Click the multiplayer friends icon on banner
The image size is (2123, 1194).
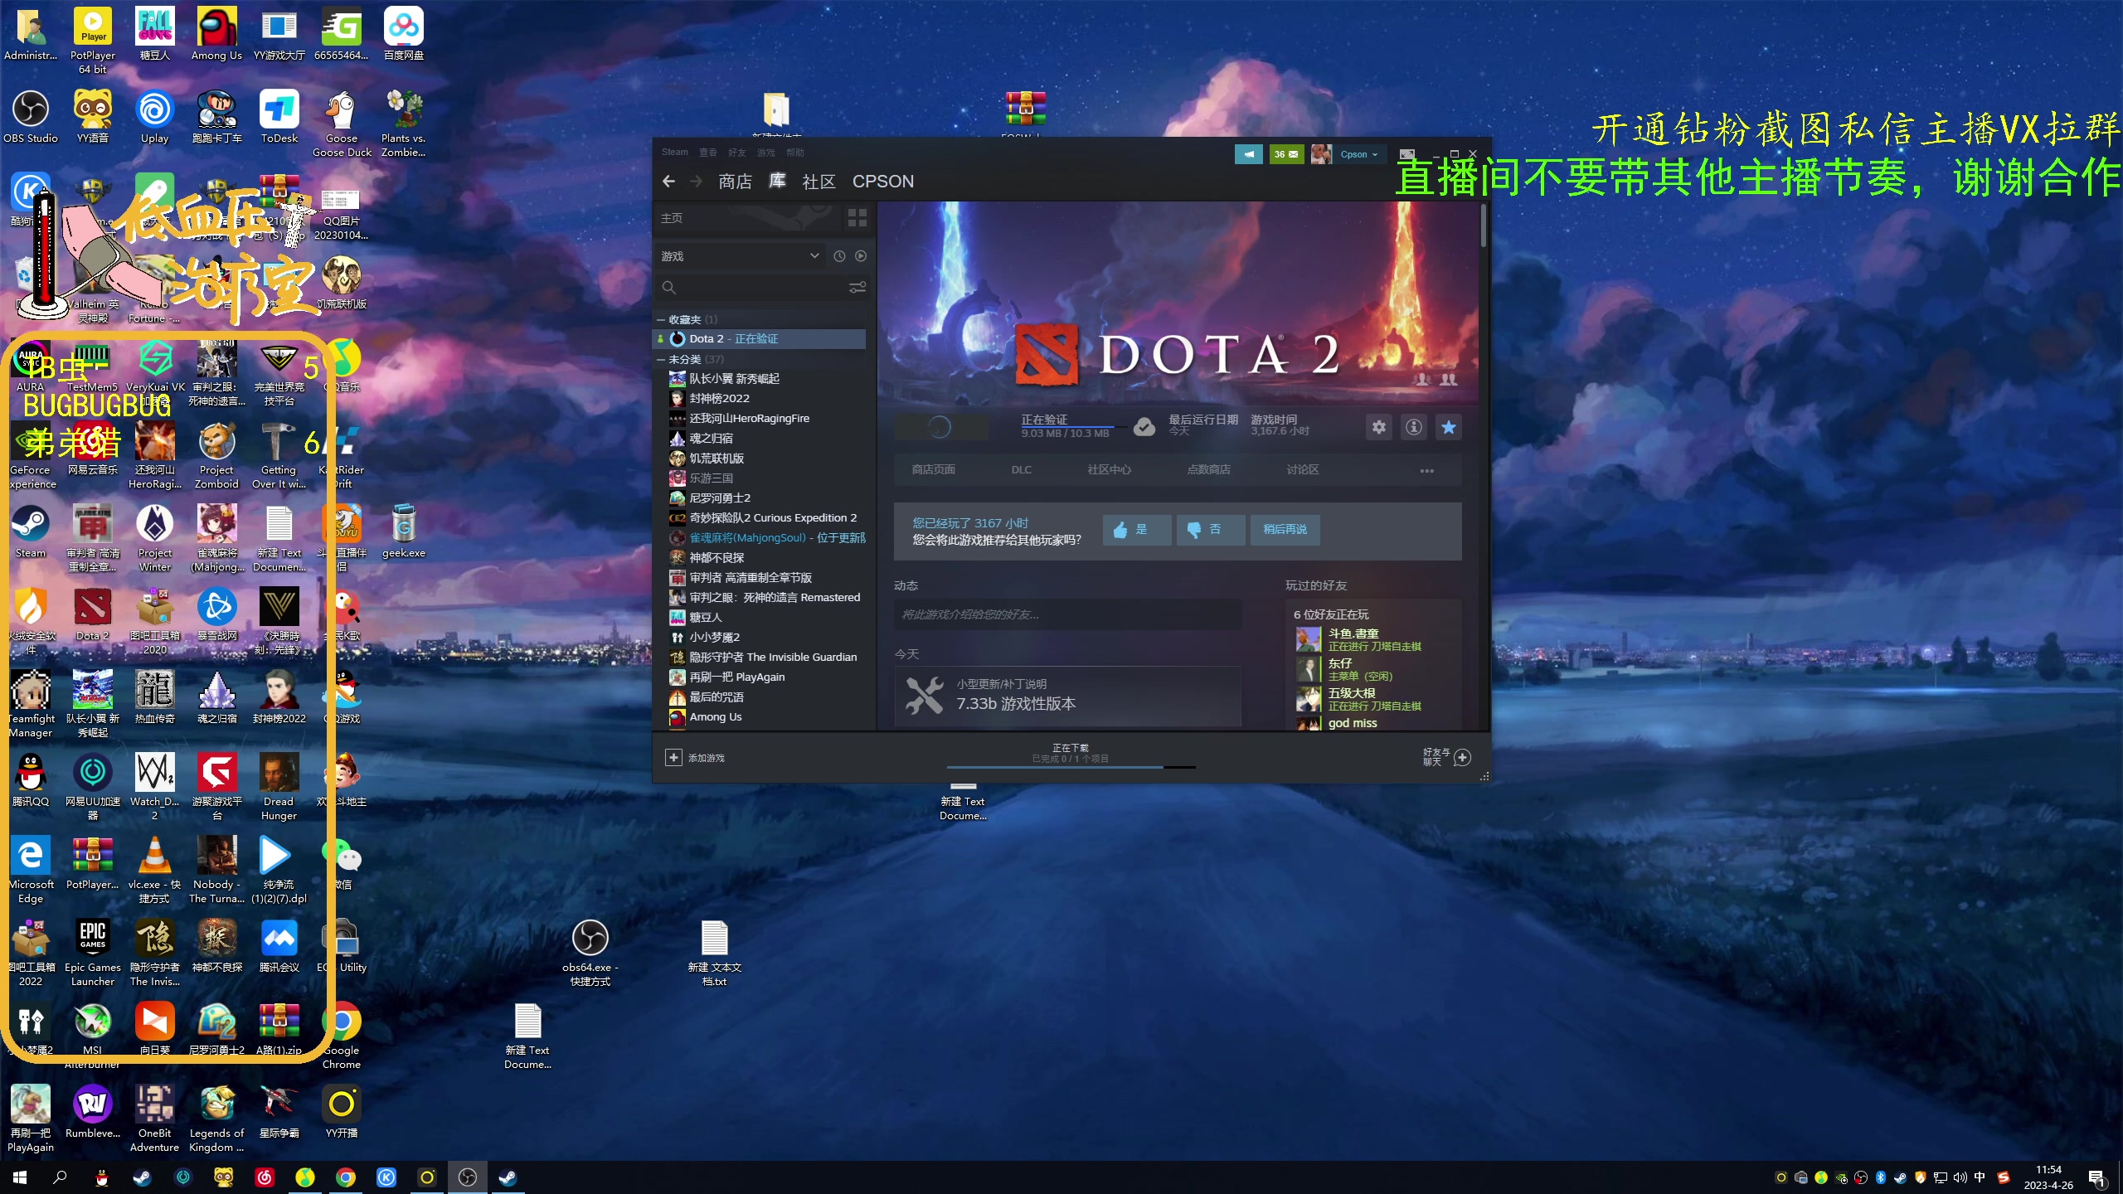1449,379
